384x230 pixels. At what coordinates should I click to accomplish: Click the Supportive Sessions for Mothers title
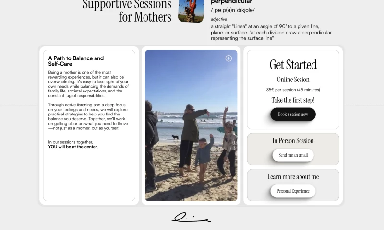(x=127, y=11)
